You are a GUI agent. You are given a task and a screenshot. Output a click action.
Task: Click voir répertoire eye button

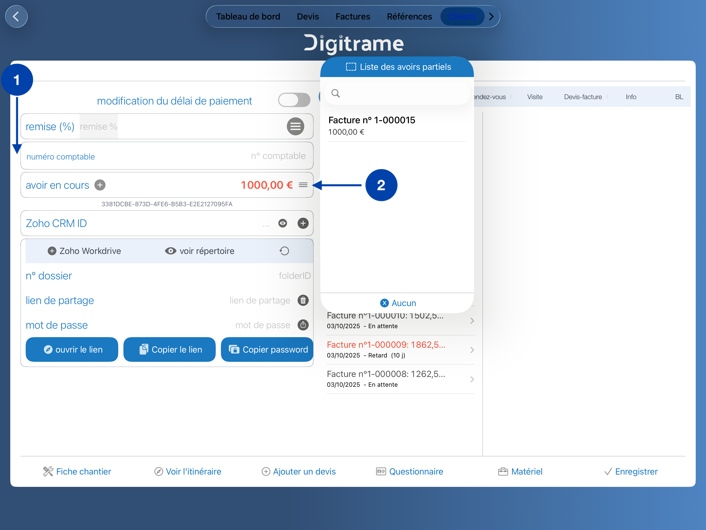pos(200,251)
